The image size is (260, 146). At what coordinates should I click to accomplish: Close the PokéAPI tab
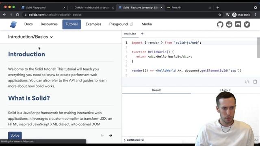(210, 8)
